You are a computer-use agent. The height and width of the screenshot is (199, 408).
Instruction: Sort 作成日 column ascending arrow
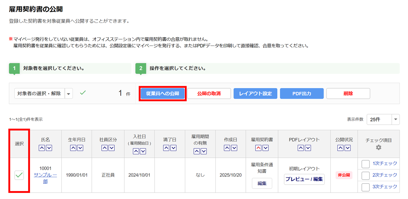[x=227, y=148]
